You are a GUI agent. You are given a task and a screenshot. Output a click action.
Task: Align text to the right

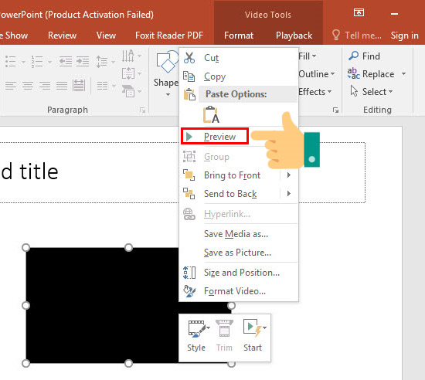[x=45, y=87]
